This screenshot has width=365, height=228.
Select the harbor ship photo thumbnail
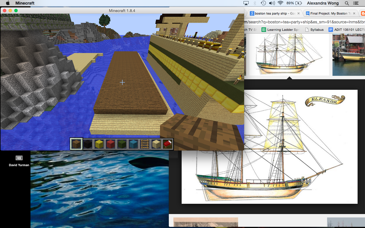349,54
